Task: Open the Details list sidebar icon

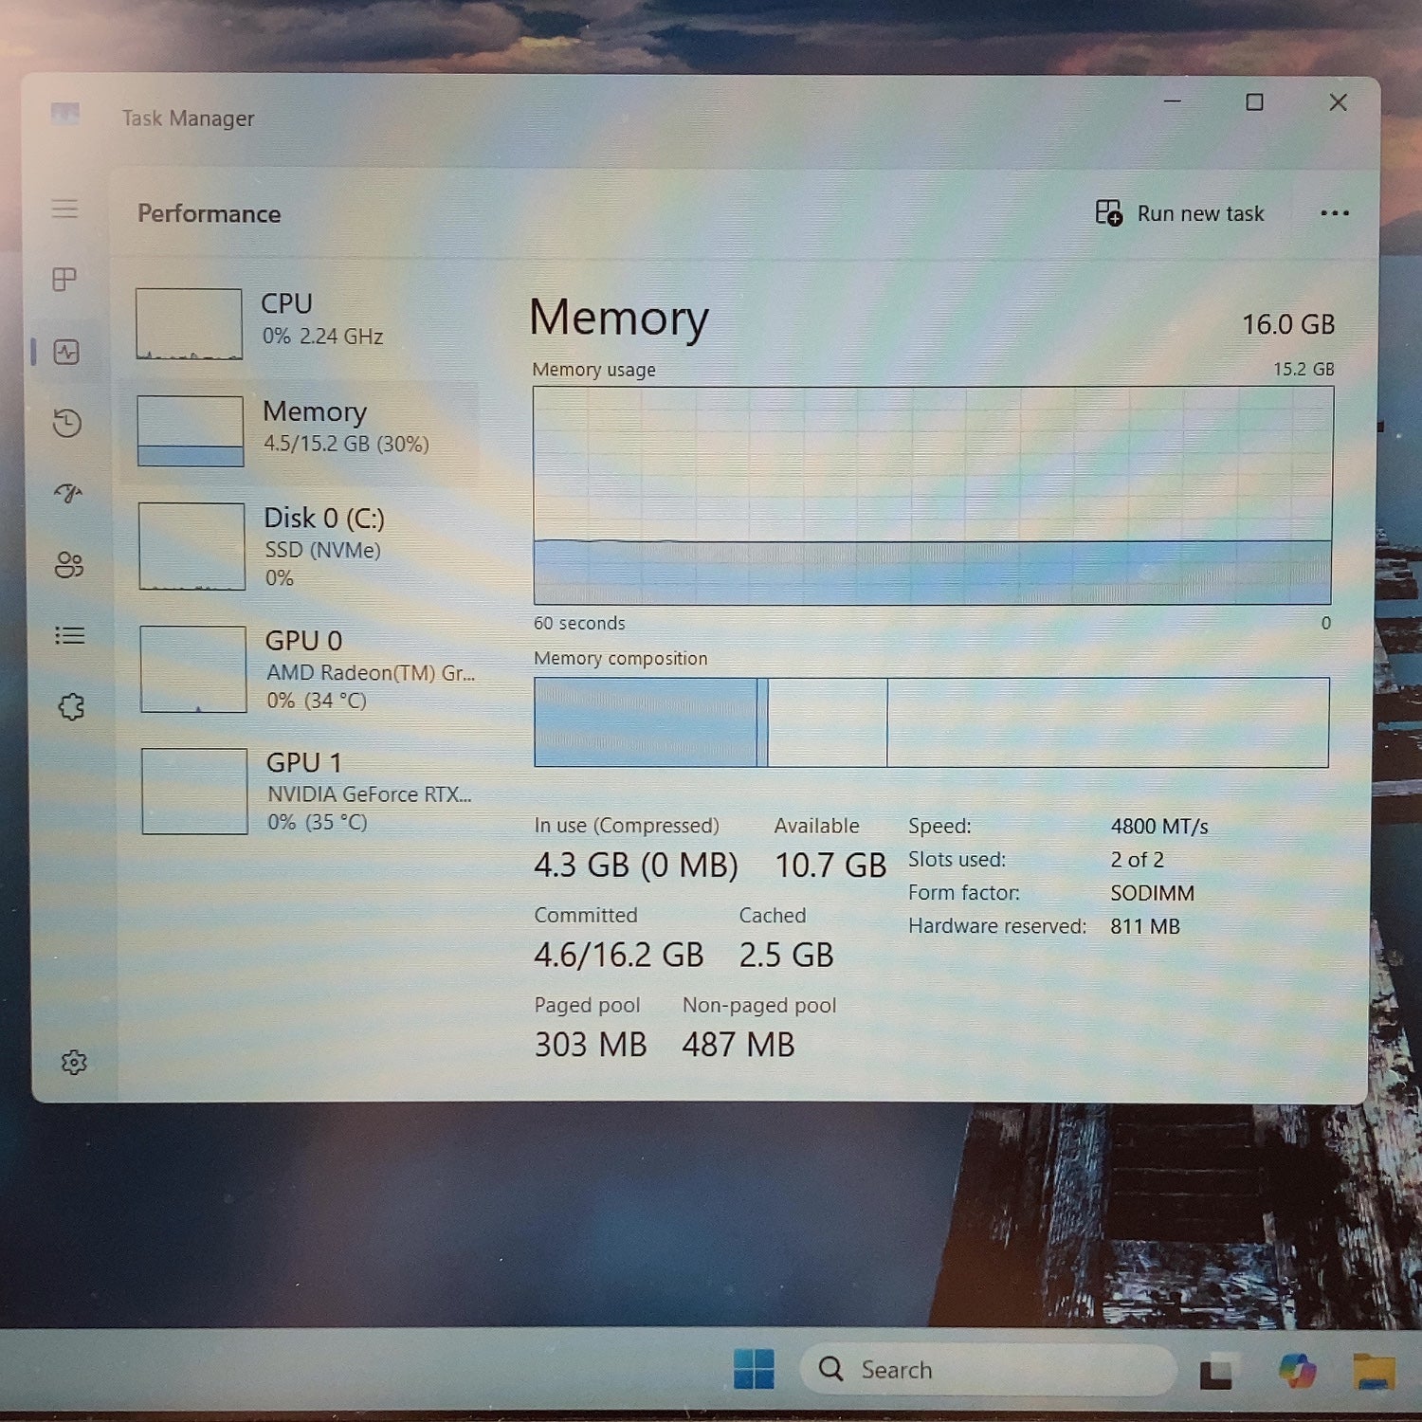Action: (70, 635)
